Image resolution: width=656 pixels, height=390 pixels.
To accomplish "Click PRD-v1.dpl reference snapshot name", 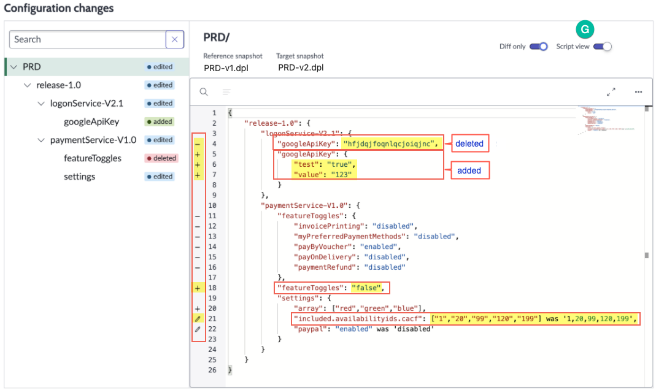I will [x=226, y=67].
